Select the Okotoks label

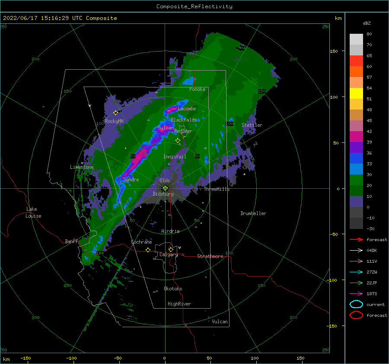click(x=173, y=289)
